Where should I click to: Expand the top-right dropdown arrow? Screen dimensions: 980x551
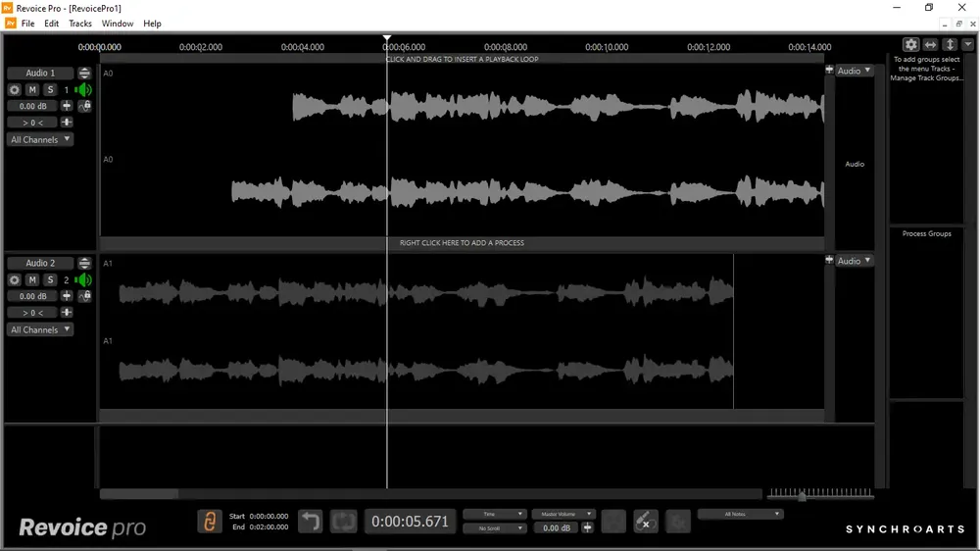(968, 45)
